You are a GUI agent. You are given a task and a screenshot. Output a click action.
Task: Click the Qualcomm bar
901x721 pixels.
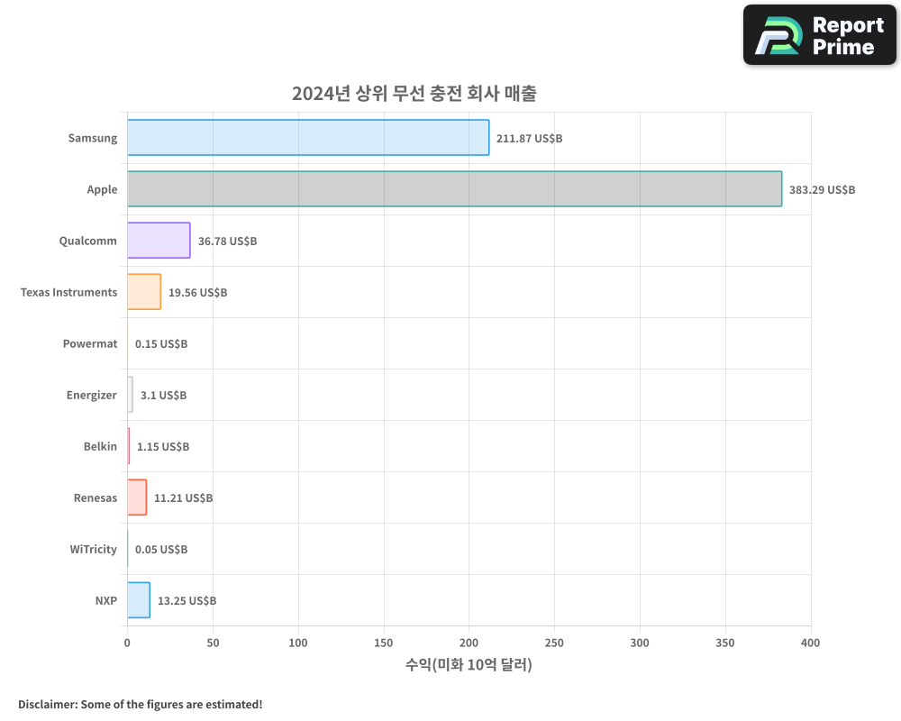(x=159, y=241)
